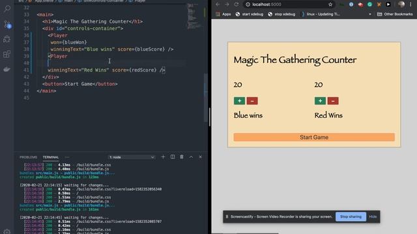Click the 'Red Wins' text in page
This screenshot has height=234, width=417.
(x=328, y=116)
